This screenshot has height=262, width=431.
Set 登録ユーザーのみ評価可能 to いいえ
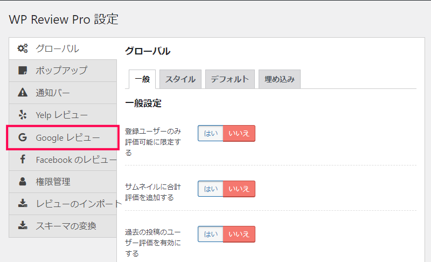(239, 133)
